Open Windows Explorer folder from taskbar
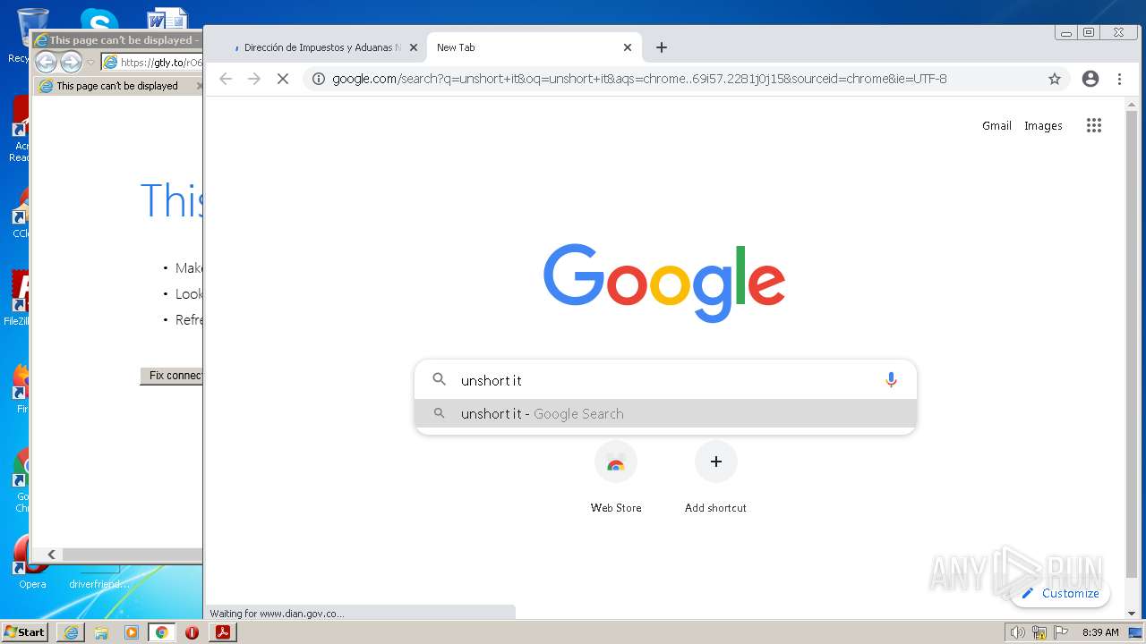Viewport: 1146px width, 644px height. pos(101,632)
